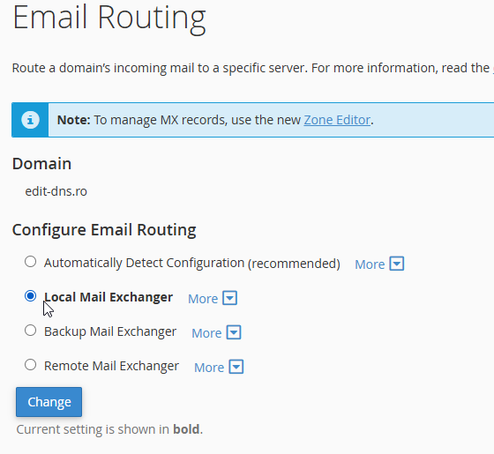
Task: Choose the Backup Mail Exchanger radio button
Action: [x=31, y=331]
